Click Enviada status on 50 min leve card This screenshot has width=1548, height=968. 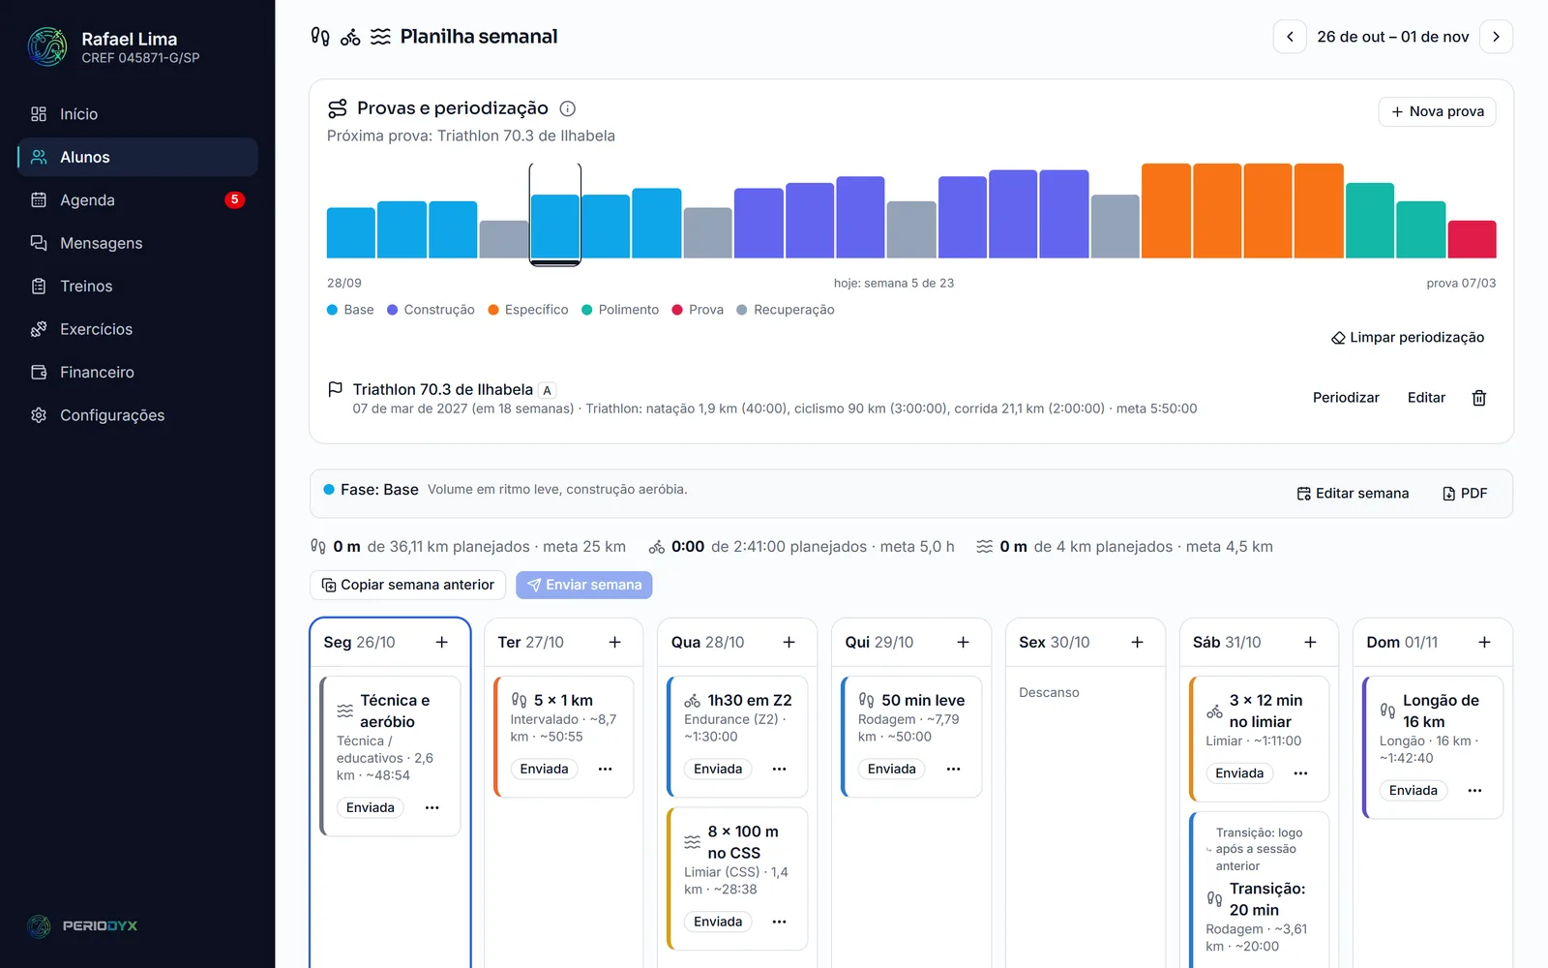[891, 769]
